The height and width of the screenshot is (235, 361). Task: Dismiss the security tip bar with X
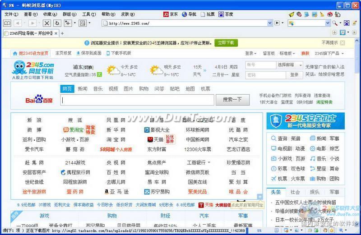tap(342, 43)
